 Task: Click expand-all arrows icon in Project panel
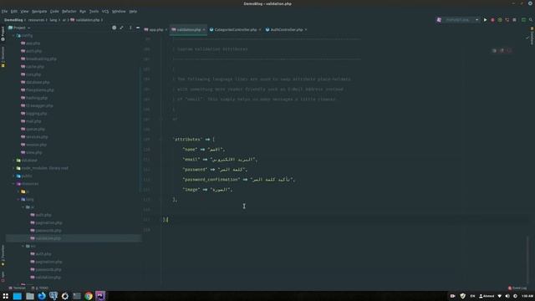tap(122, 28)
